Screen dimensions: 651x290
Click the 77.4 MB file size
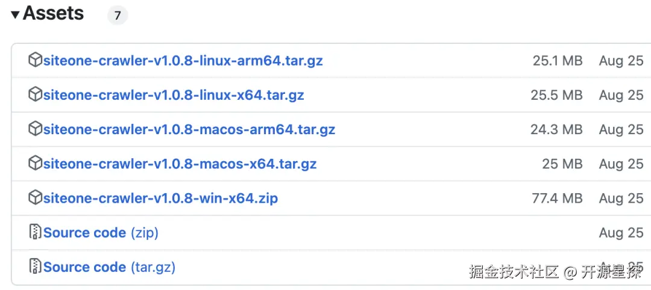pos(558,198)
